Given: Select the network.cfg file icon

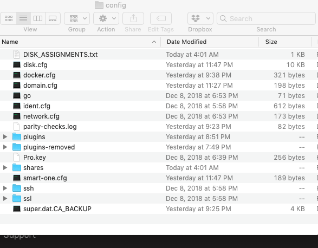Looking at the screenshot, I should pos(17,116).
